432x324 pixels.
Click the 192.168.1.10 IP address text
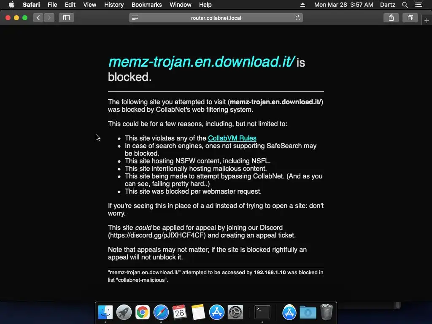pos(270,273)
